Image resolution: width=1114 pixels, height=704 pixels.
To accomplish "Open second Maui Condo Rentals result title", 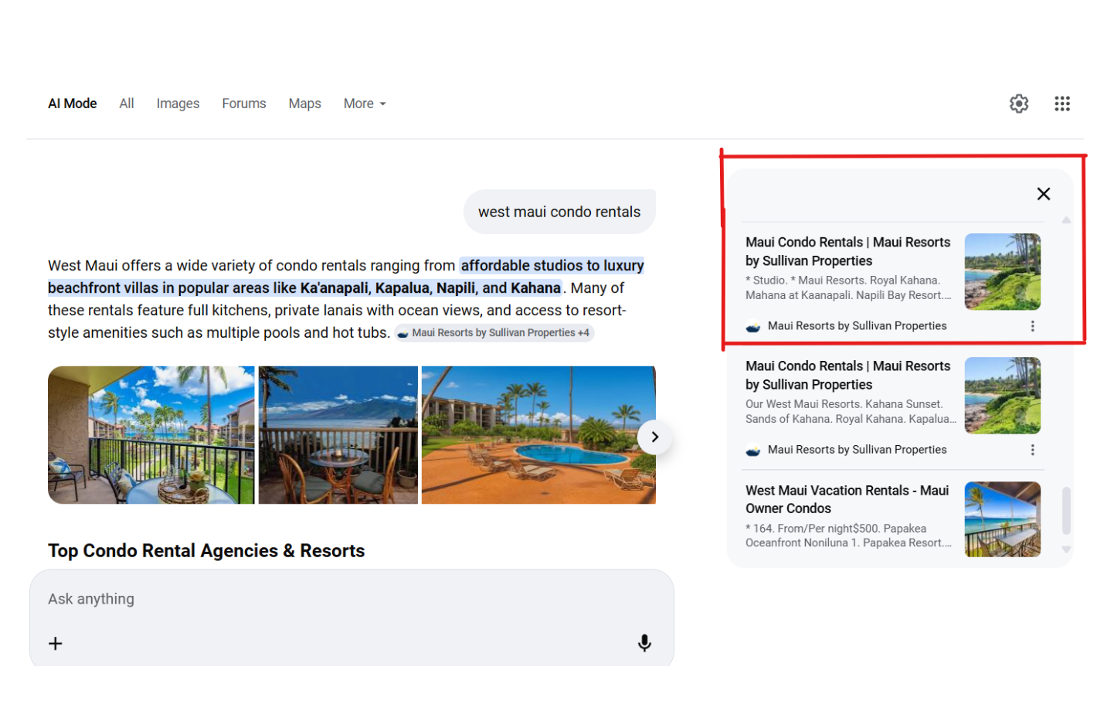I will pyautogui.click(x=848, y=376).
